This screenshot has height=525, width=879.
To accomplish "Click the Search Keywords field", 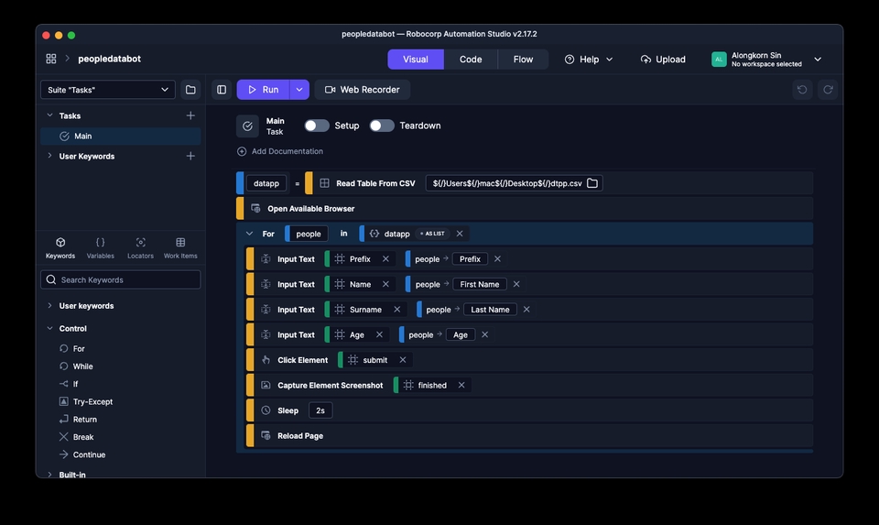I will tap(121, 279).
